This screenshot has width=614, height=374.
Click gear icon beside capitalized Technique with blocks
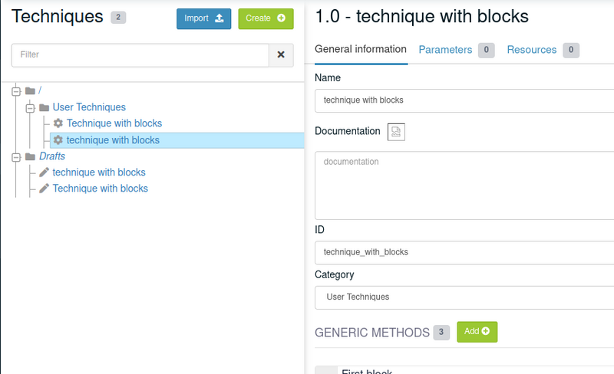[58, 123]
